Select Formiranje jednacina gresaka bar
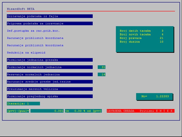This screenshot has width=182, height=137. [50, 60]
